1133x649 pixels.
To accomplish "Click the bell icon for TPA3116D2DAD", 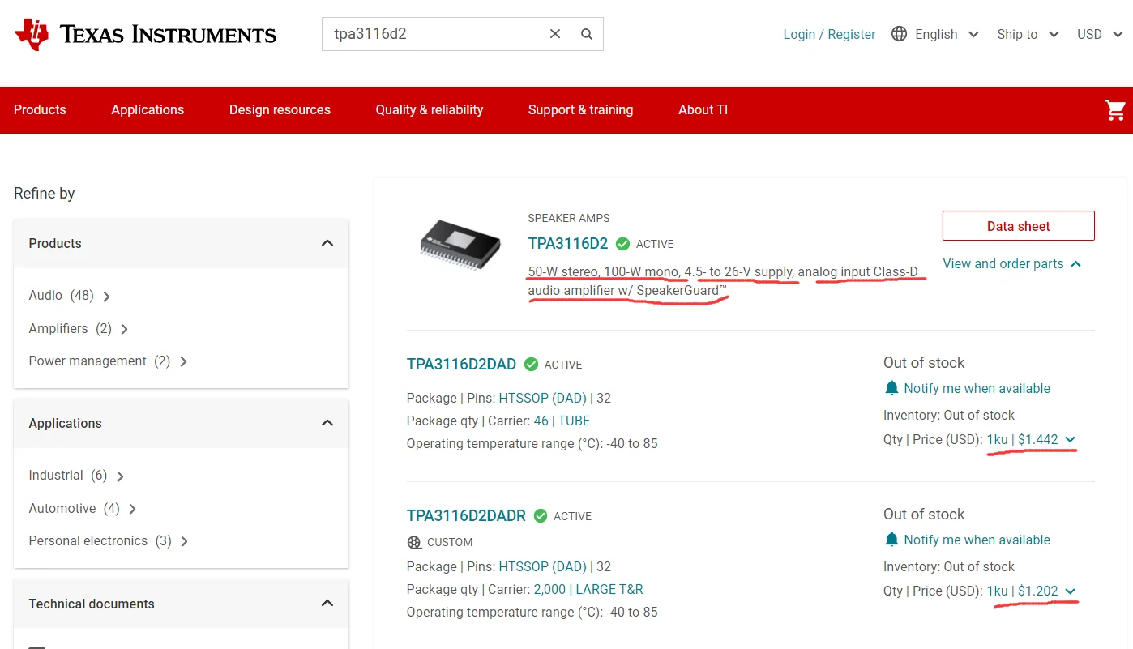I will coord(891,388).
